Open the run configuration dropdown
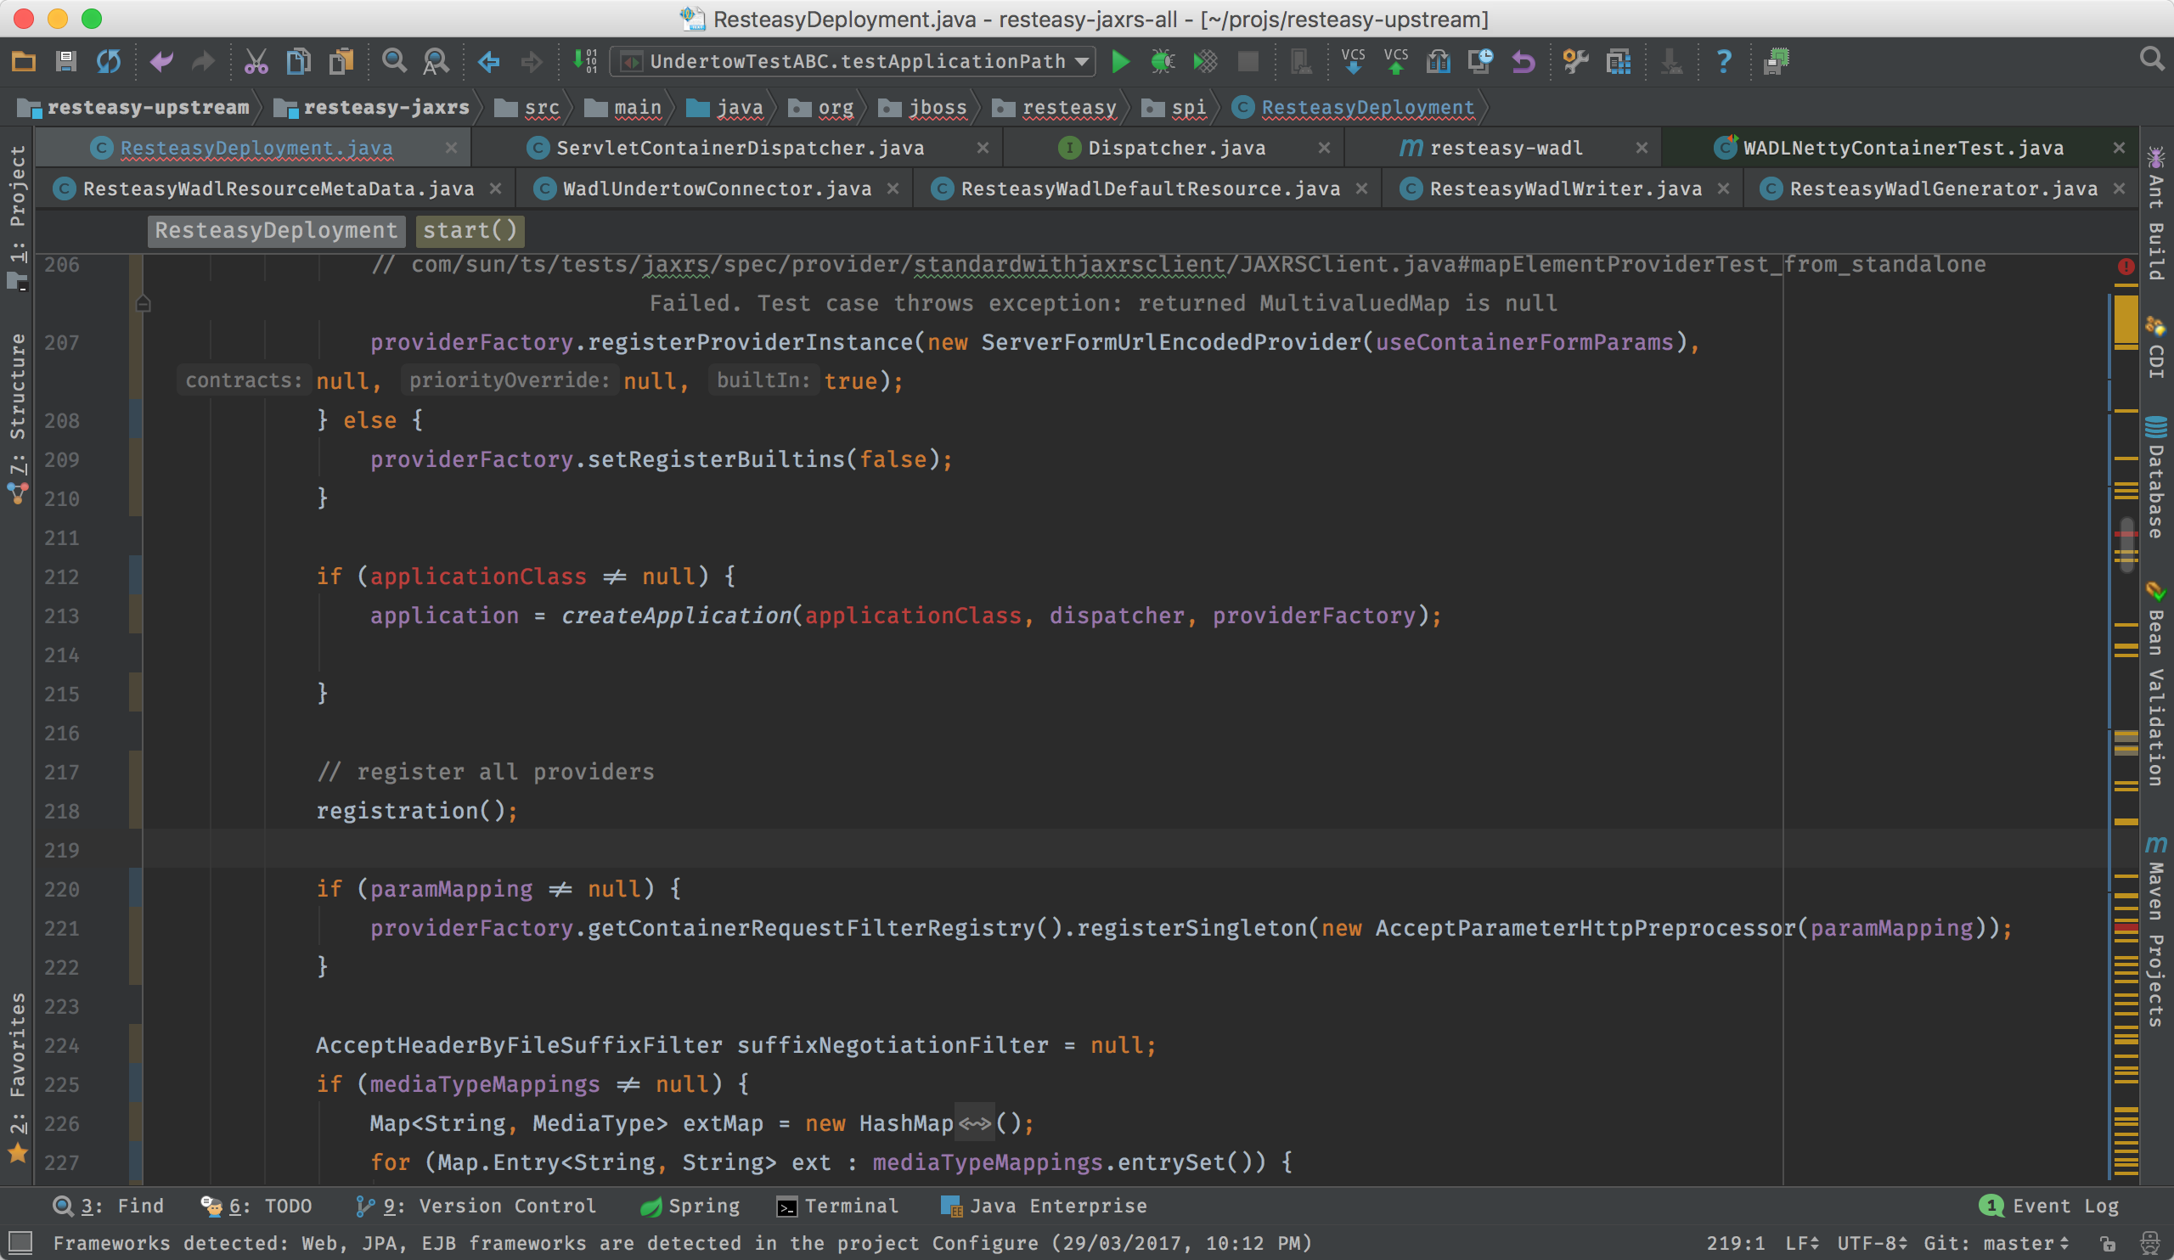The image size is (2174, 1260). pyautogui.click(x=853, y=61)
